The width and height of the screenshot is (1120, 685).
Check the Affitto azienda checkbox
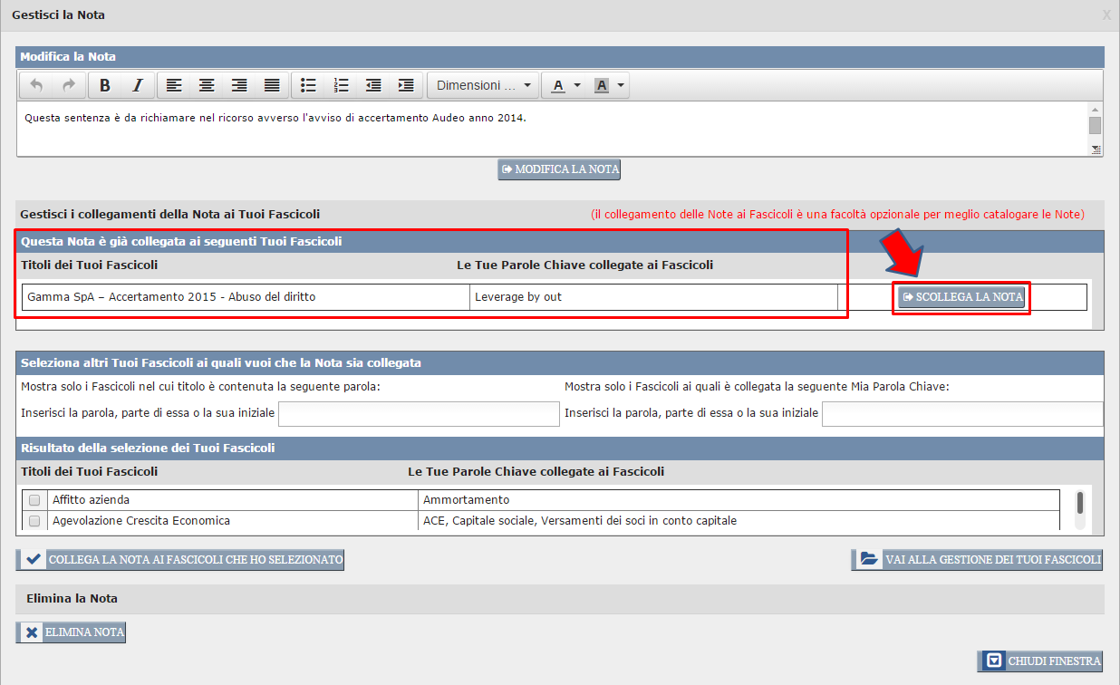point(34,500)
